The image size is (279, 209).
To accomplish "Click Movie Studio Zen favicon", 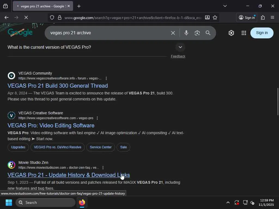I will click(11, 165).
